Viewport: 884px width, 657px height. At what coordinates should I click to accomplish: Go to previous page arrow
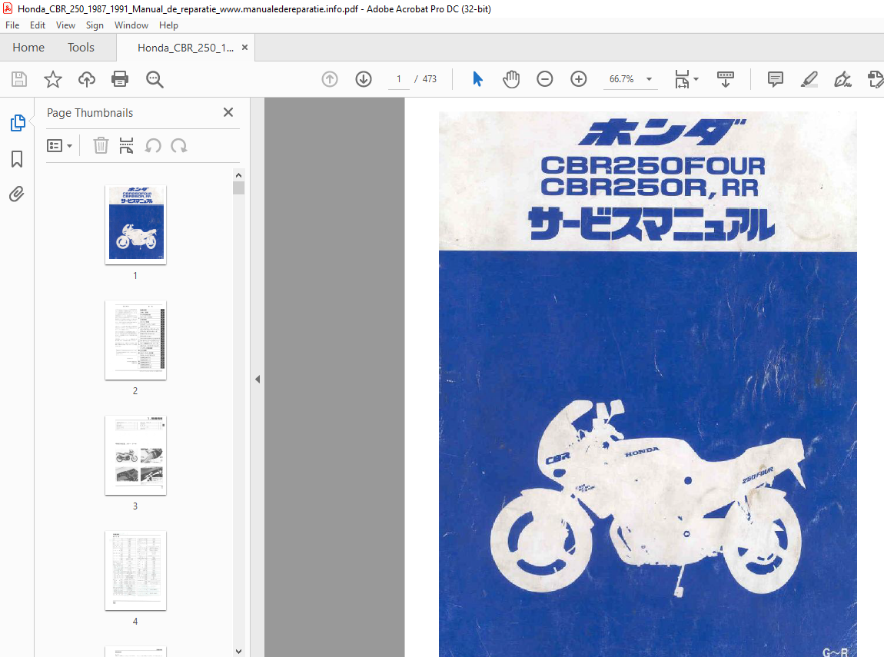click(x=330, y=79)
